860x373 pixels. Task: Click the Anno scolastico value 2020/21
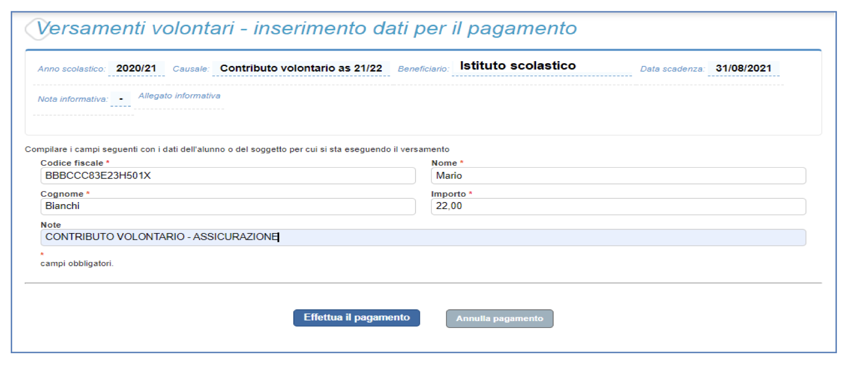136,69
